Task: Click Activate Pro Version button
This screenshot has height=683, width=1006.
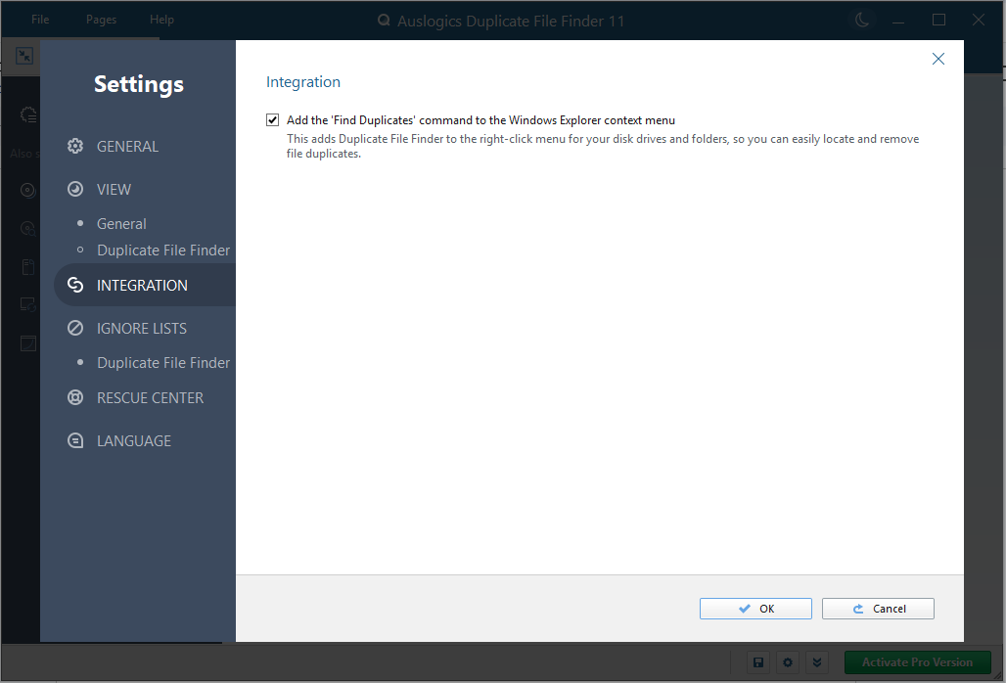Action: click(x=918, y=662)
